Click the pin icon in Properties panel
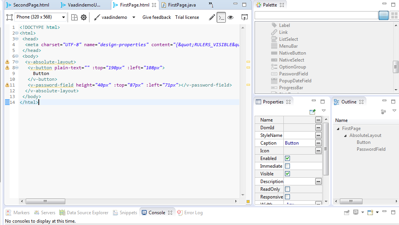The image size is (399, 225). [x=313, y=112]
